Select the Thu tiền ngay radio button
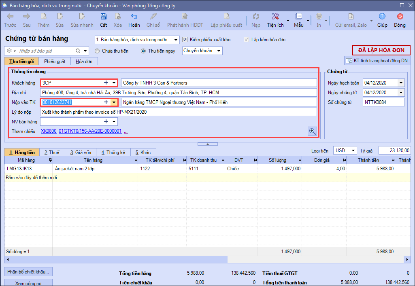This screenshot has width=415, height=286. click(x=143, y=51)
